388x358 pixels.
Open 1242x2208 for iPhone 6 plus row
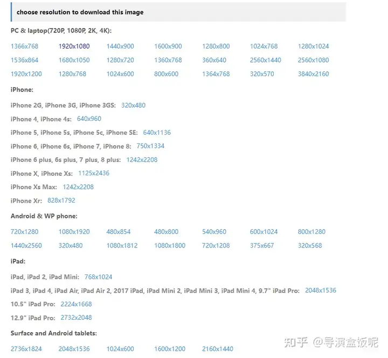pos(142,160)
